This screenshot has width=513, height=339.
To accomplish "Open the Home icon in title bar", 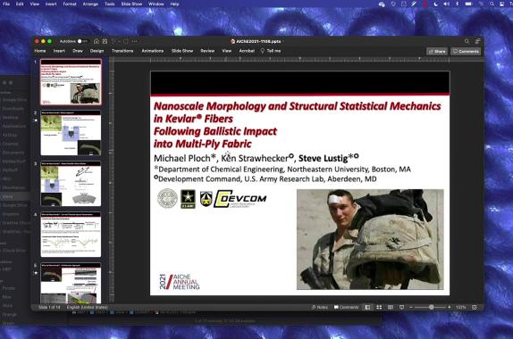I will click(97, 41).
